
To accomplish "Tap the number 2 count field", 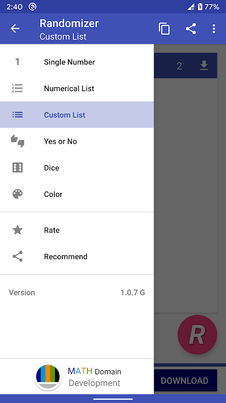I will pos(179,66).
